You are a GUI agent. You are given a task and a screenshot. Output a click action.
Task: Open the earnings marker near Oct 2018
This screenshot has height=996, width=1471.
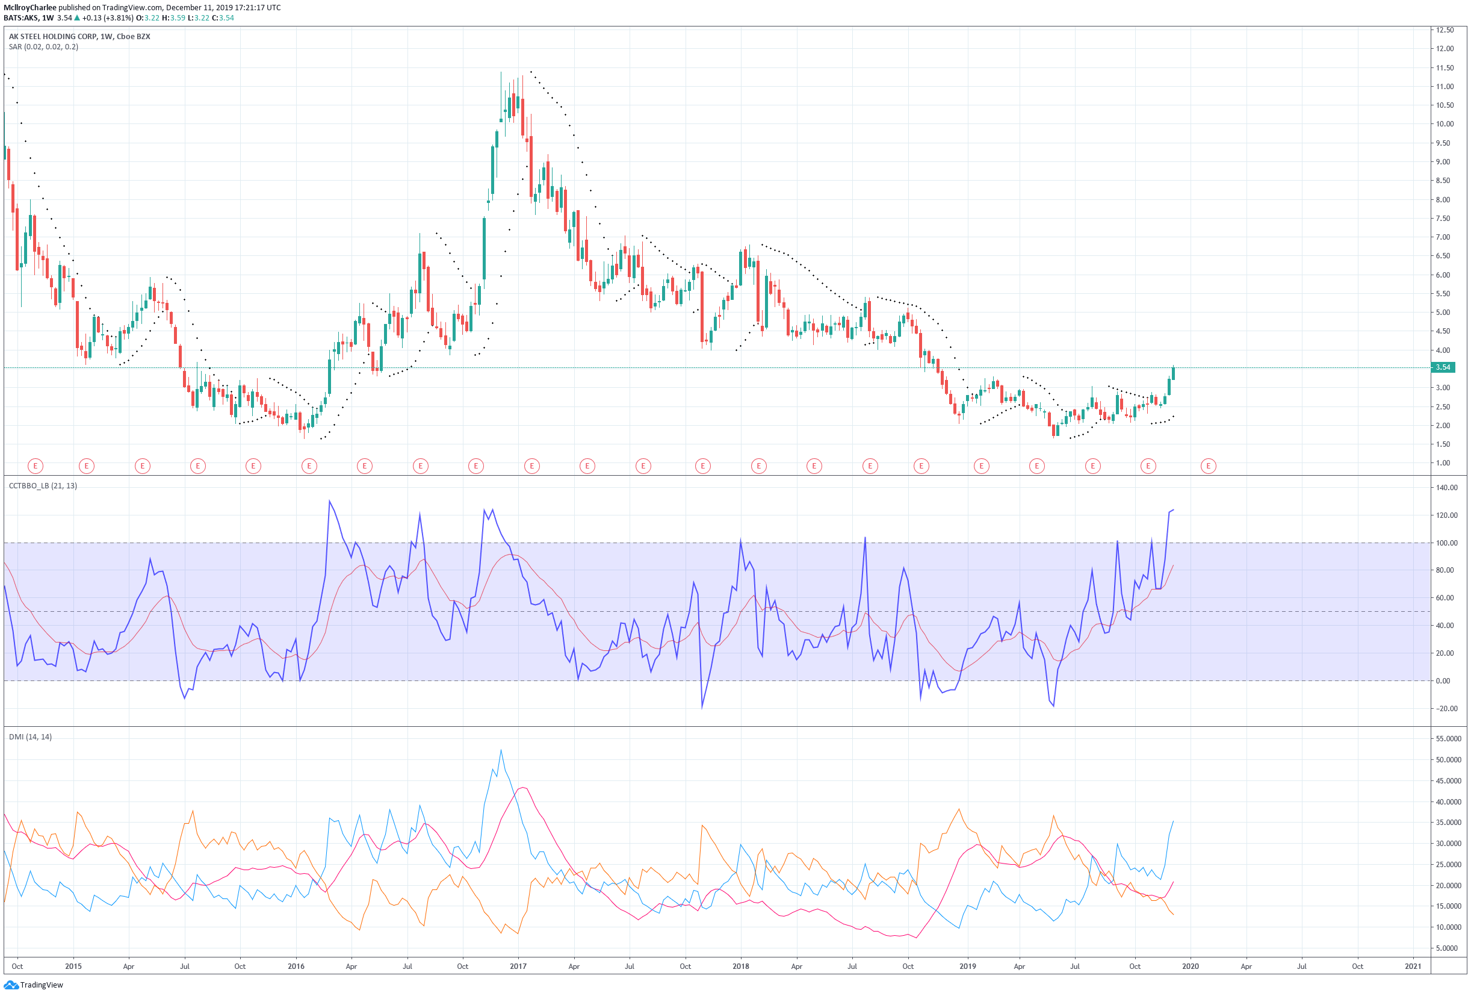[x=921, y=466]
